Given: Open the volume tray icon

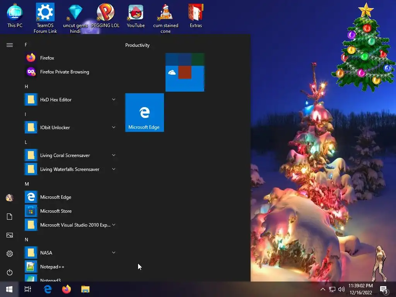Looking at the screenshot, I should [x=341, y=289].
